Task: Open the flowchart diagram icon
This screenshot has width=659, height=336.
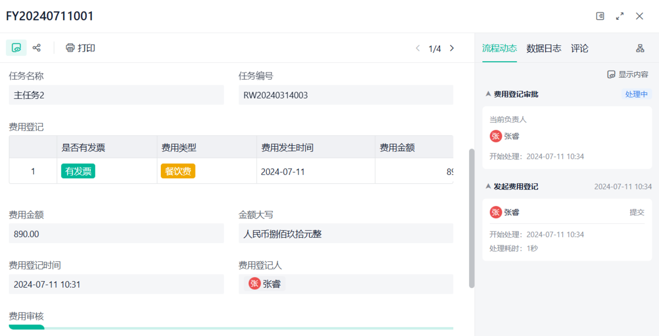Action: point(640,48)
